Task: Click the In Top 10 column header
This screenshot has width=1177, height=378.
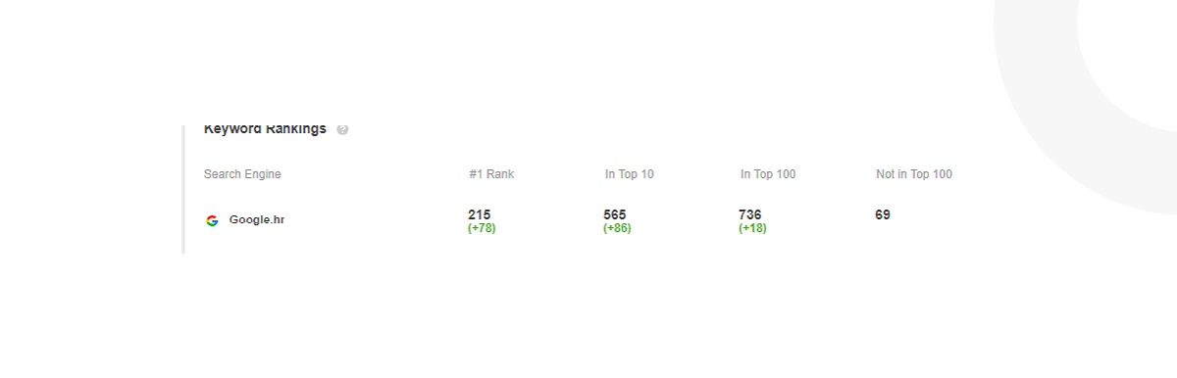Action: pos(630,174)
